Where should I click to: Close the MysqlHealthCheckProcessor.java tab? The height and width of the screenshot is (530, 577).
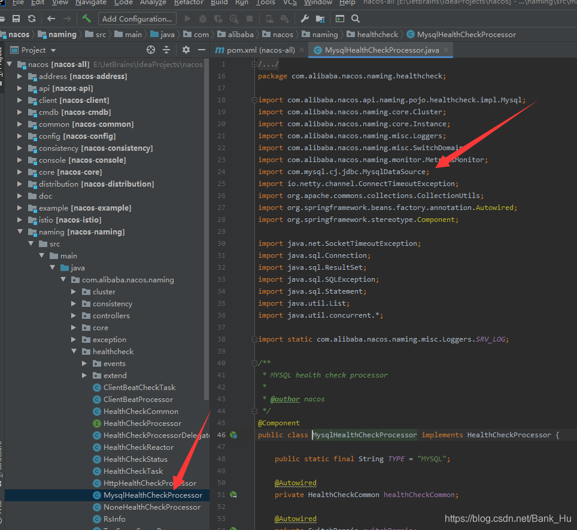(446, 50)
